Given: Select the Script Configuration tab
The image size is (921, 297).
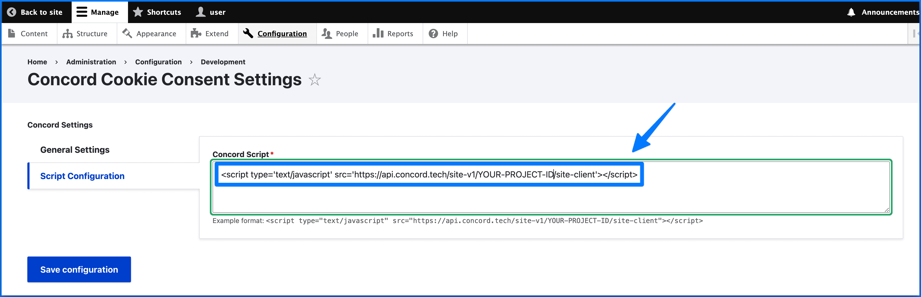Looking at the screenshot, I should pos(82,176).
